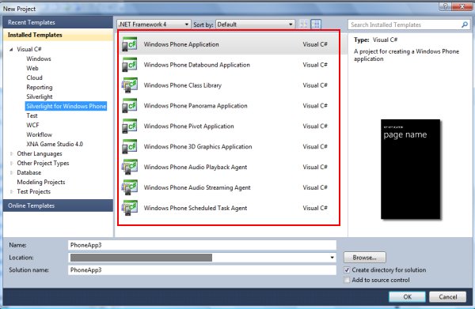Switch to small icons view
Image resolution: width=475 pixels, height=309 pixels.
pyautogui.click(x=303, y=24)
